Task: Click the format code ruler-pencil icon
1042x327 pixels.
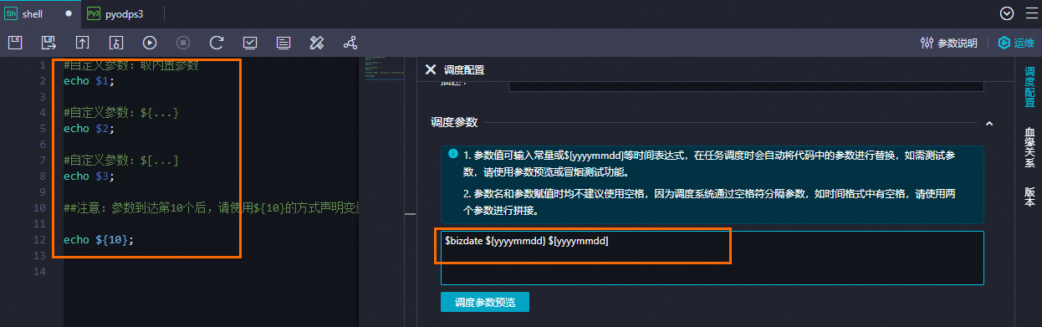Action: tap(317, 42)
